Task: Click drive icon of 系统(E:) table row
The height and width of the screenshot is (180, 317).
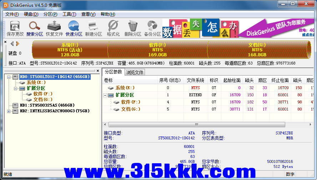Action: [x=111, y=88]
